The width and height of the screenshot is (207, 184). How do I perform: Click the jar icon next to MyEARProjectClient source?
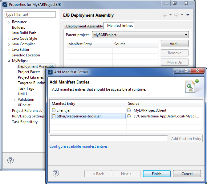(129, 110)
